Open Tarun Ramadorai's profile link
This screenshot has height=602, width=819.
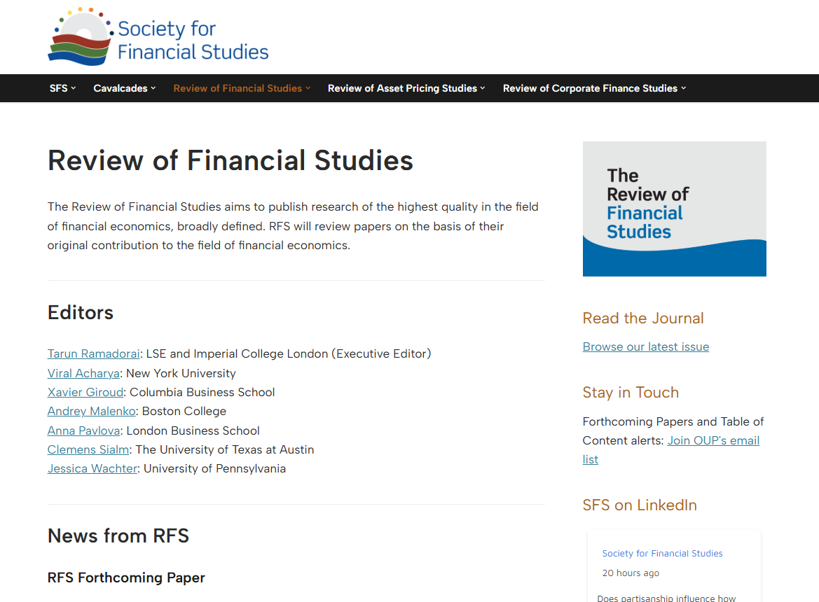click(x=93, y=354)
